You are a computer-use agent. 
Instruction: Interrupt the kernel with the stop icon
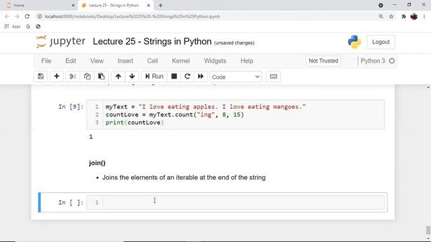pyautogui.click(x=174, y=77)
